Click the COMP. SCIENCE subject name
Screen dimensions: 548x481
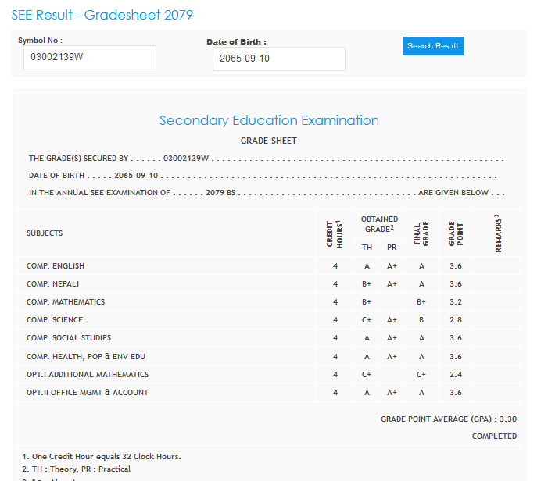[x=55, y=320]
